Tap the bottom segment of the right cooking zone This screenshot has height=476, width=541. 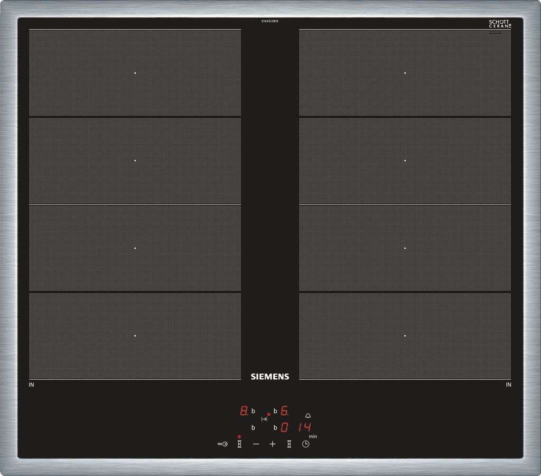405,335
